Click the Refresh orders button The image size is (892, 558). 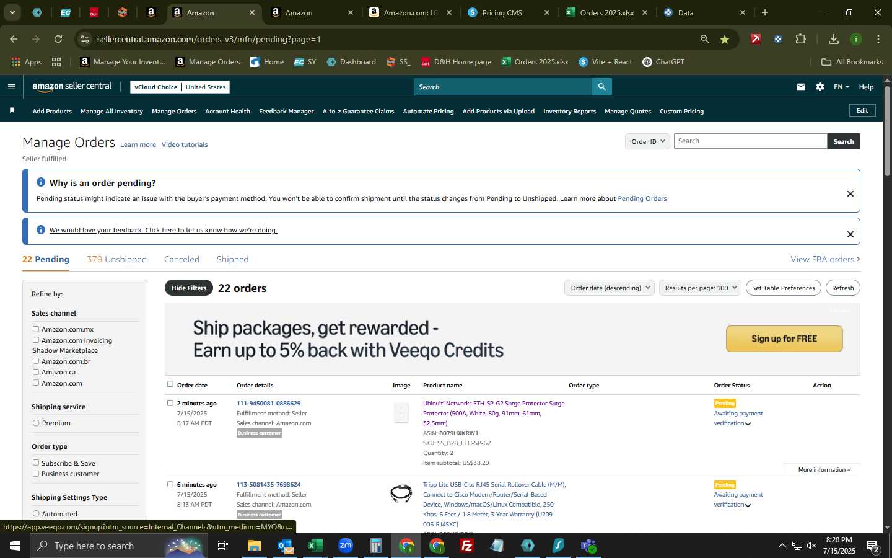pyautogui.click(x=842, y=288)
